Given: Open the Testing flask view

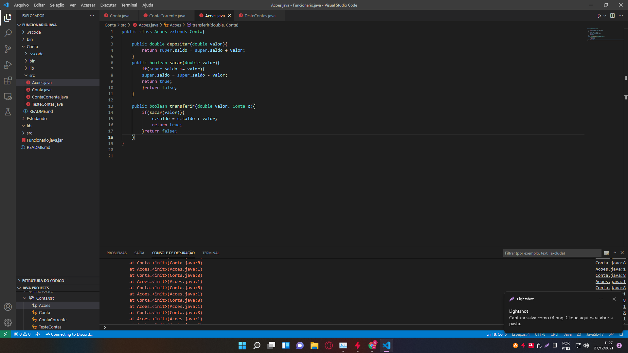Looking at the screenshot, I should tap(8, 112).
